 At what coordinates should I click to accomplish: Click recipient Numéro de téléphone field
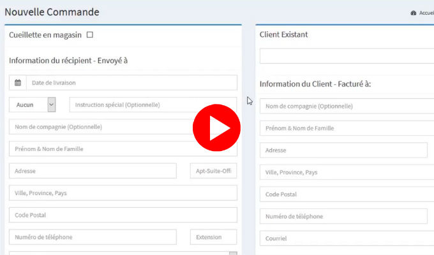pyautogui.click(x=93, y=237)
